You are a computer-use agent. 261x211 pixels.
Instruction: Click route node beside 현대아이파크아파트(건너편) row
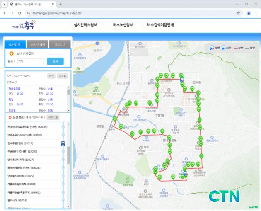point(63,127)
